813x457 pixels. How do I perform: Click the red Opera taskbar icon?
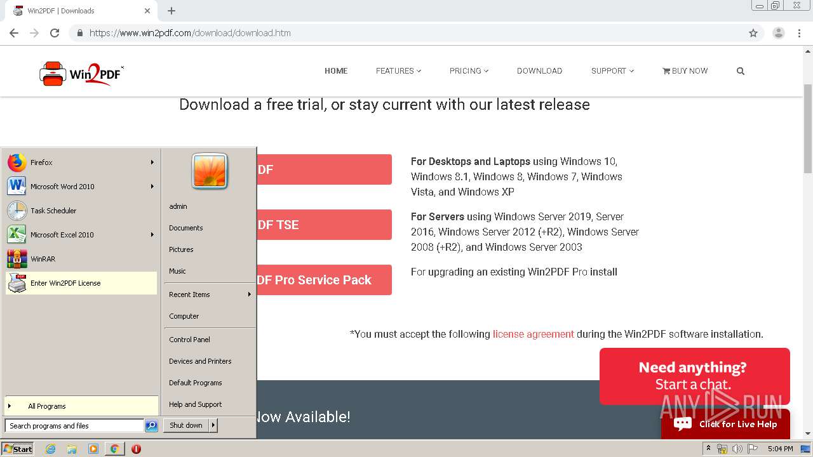[x=136, y=449]
